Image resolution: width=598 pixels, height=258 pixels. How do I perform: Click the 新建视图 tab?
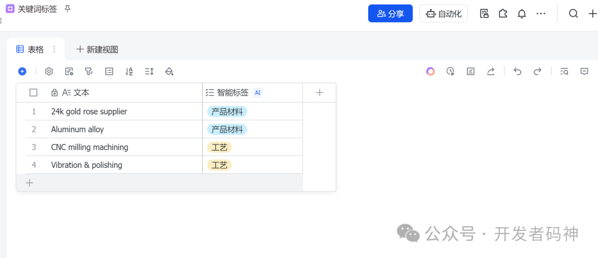(97, 49)
